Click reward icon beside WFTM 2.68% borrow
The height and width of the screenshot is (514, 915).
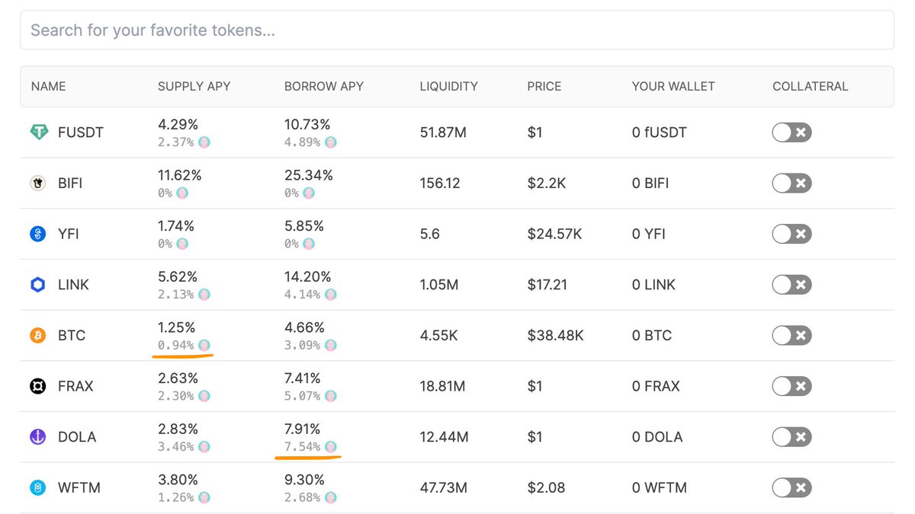(330, 497)
